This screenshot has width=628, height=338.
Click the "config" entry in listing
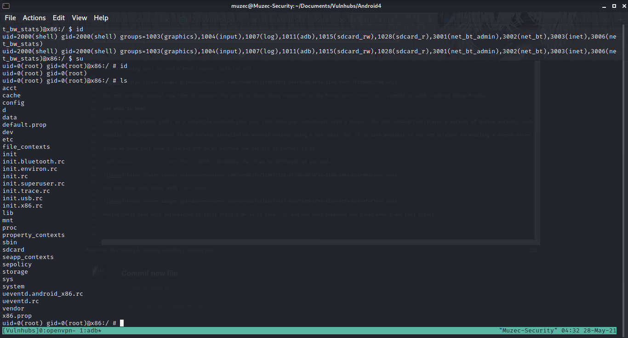tap(13, 103)
